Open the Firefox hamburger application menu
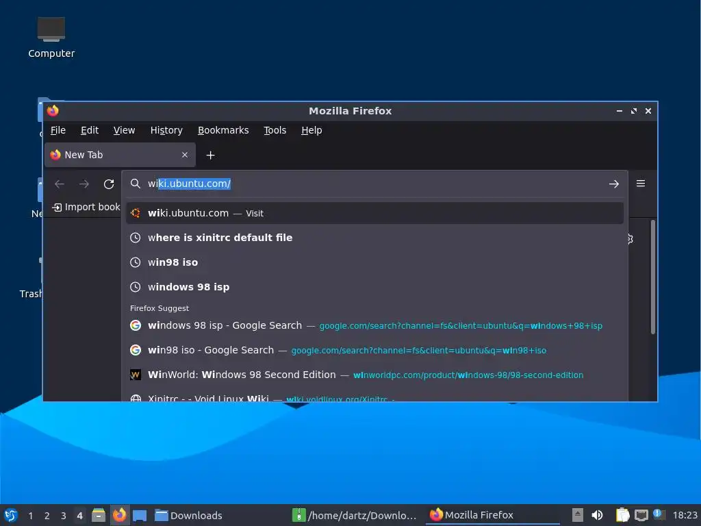 click(641, 184)
